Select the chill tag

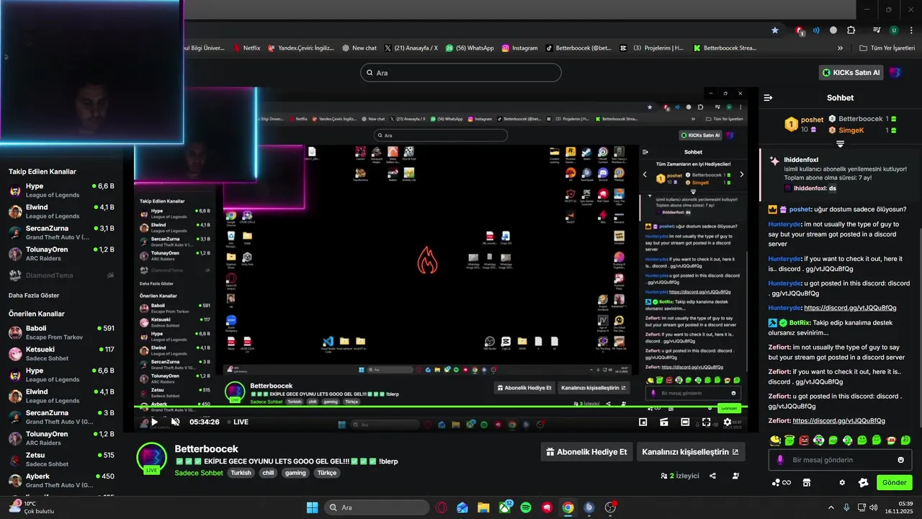(268, 473)
